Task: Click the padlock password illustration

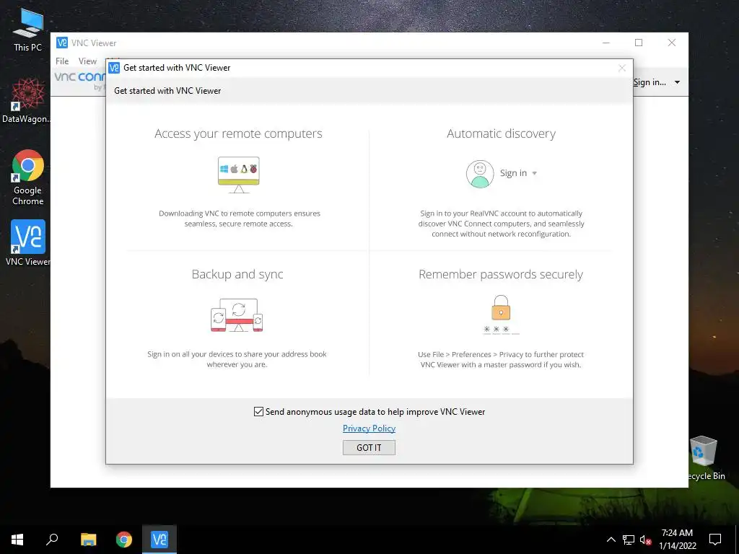Action: pyautogui.click(x=501, y=315)
